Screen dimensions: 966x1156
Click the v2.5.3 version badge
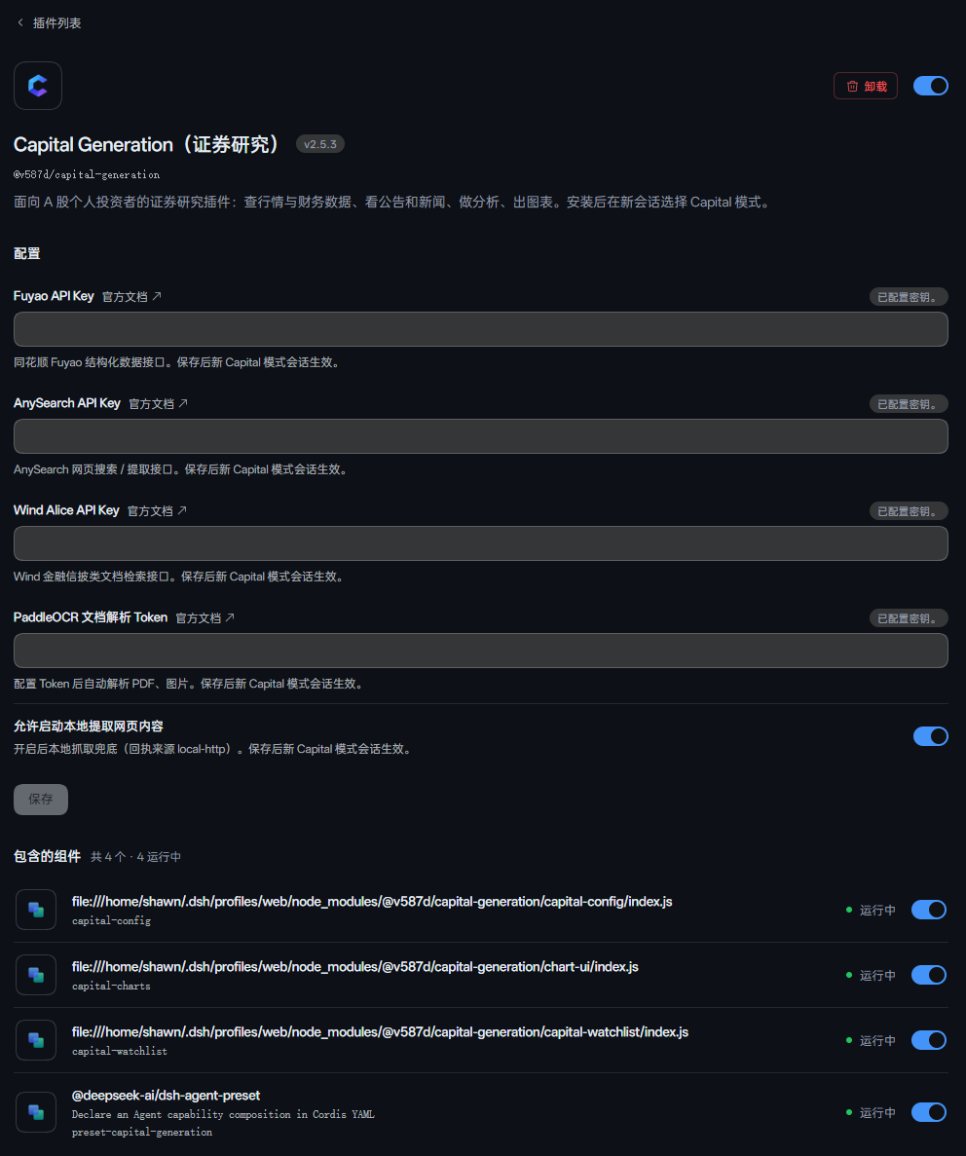tap(320, 144)
